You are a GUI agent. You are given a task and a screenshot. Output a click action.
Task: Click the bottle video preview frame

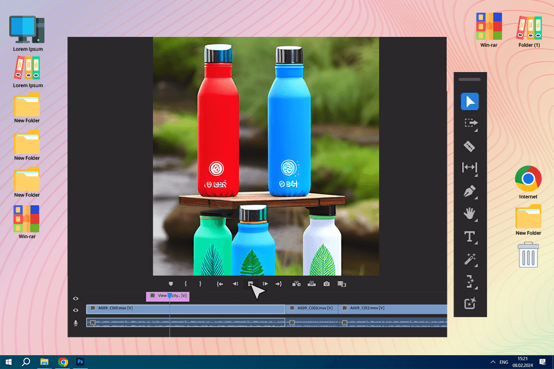265,156
